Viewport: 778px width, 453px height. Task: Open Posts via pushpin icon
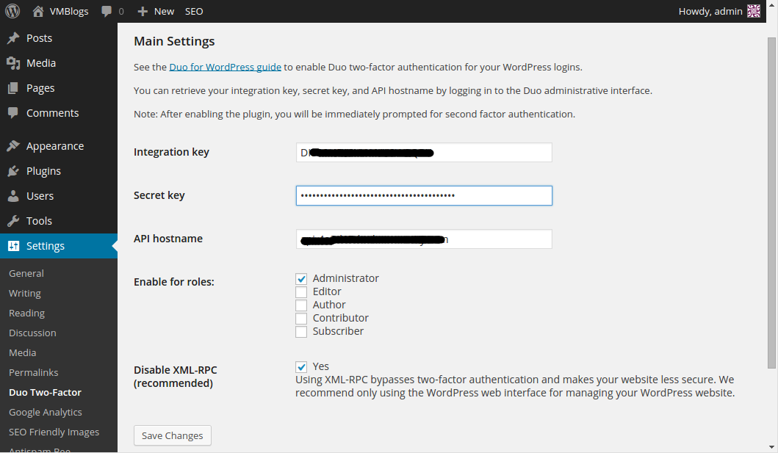pyautogui.click(x=13, y=38)
